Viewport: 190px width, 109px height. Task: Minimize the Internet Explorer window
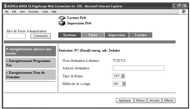point(174,6)
